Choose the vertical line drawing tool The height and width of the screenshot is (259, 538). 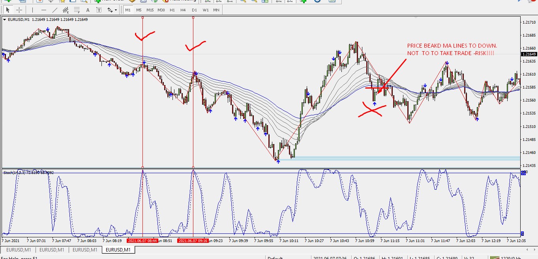(33, 10)
